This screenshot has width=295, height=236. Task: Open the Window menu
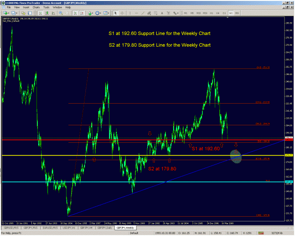pos(57,8)
